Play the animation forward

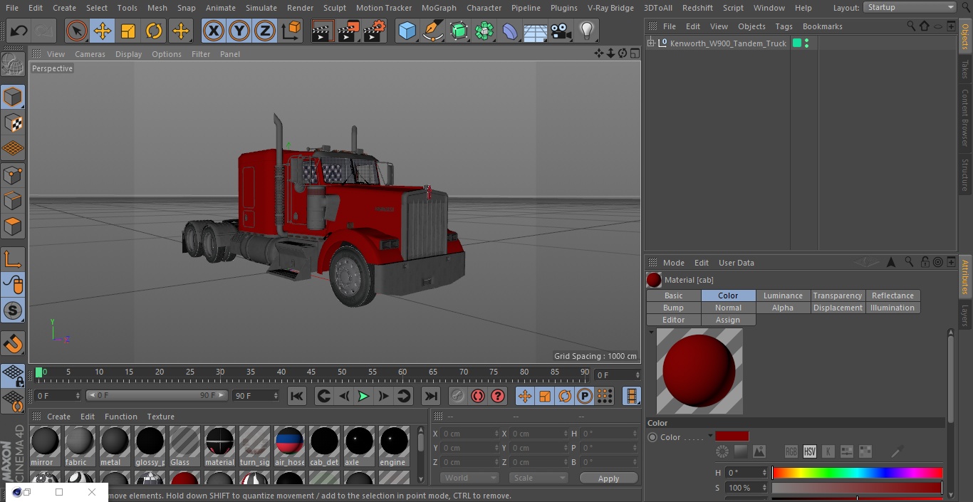pyautogui.click(x=363, y=396)
